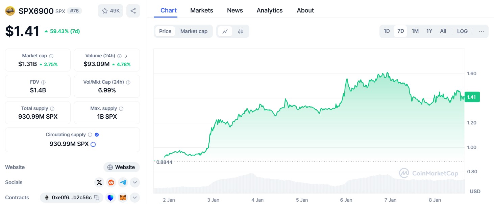Screen dimensions: 494x204
Task: Click the 1.41 current price tag on chart
Action: coord(472,97)
